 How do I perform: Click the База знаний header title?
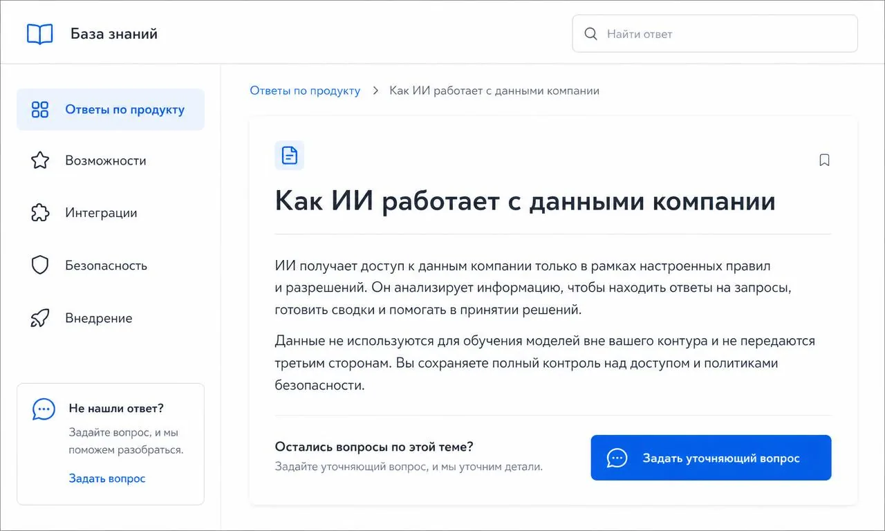point(114,34)
